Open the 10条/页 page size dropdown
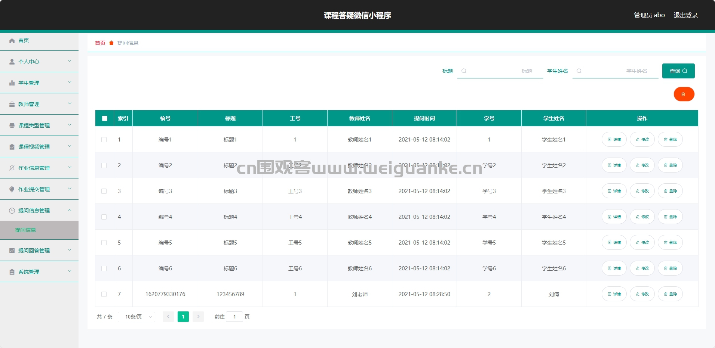Viewport: 715px width, 348px height. point(136,317)
